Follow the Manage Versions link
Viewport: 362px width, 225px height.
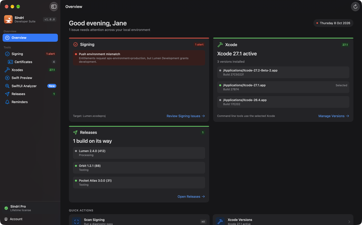click(x=334, y=116)
